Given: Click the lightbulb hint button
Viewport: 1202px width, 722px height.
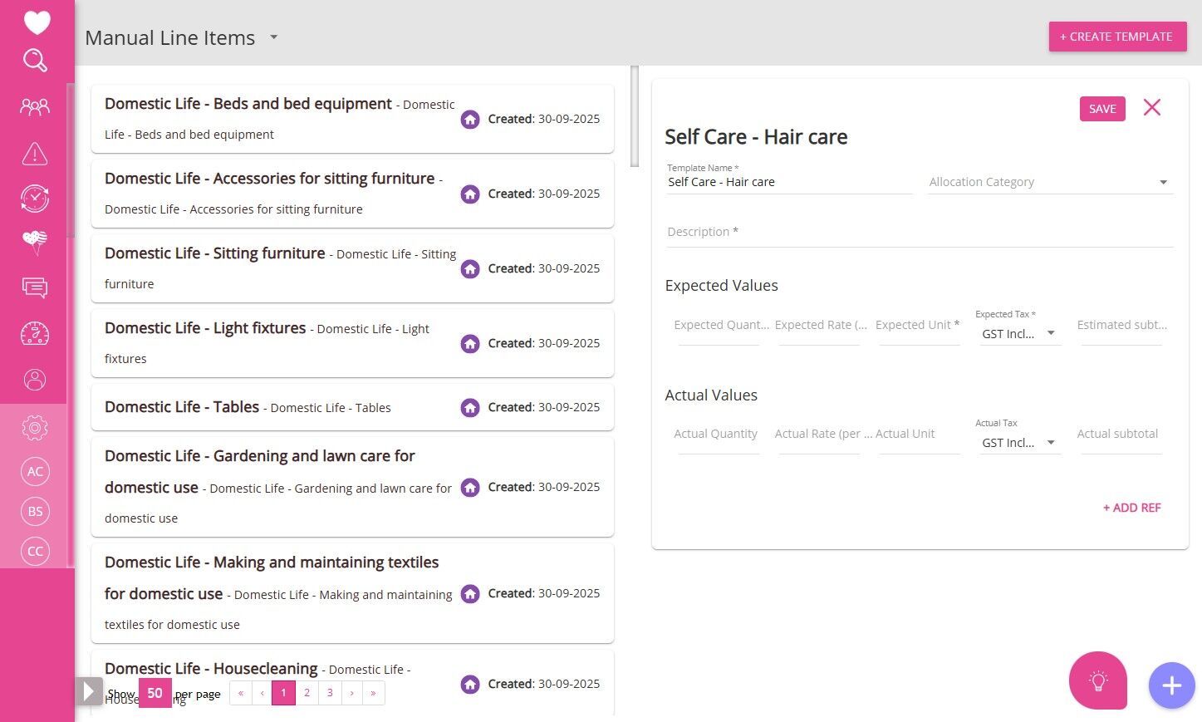Looking at the screenshot, I should click(x=1097, y=680).
